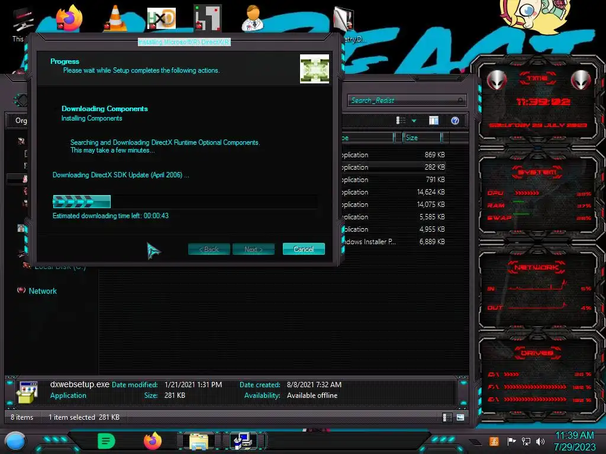Click the volume speaker tray icon
Image resolution: width=606 pixels, height=454 pixels.
tap(540, 441)
